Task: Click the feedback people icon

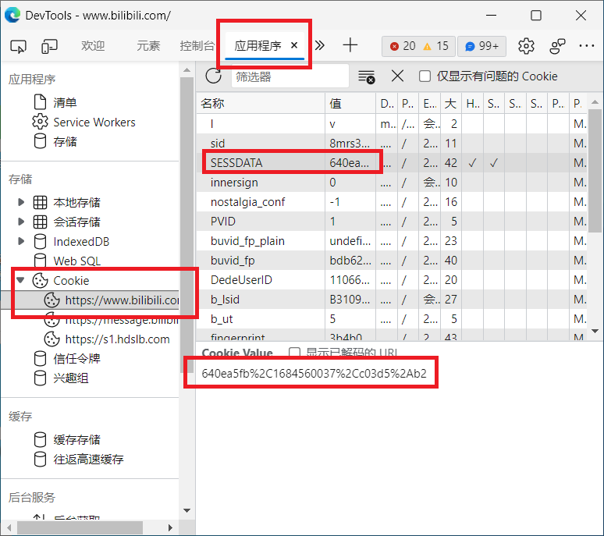Action: point(557,46)
